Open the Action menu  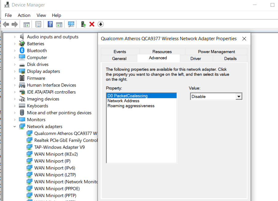[x=24, y=15]
